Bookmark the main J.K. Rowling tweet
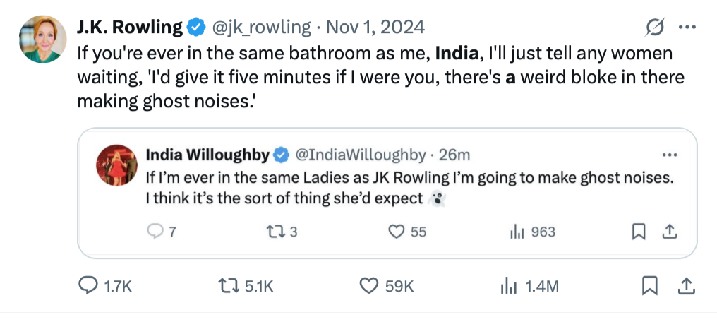The width and height of the screenshot is (717, 322). [649, 285]
